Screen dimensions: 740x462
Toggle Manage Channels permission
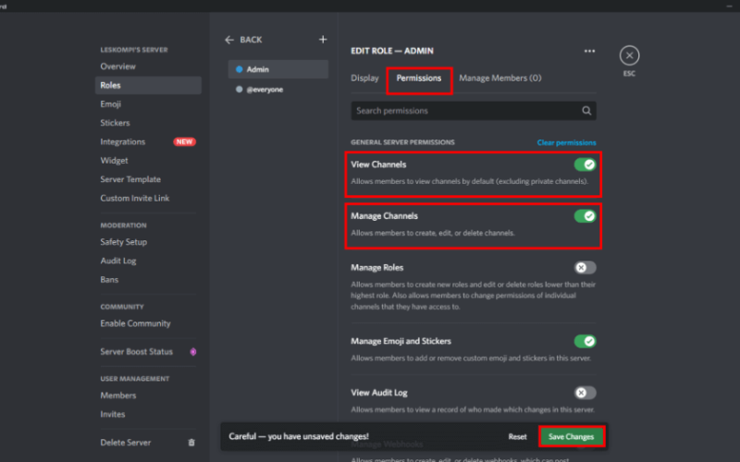(x=585, y=216)
